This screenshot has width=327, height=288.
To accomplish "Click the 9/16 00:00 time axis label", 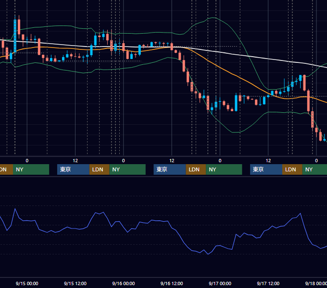I will click(124, 283).
